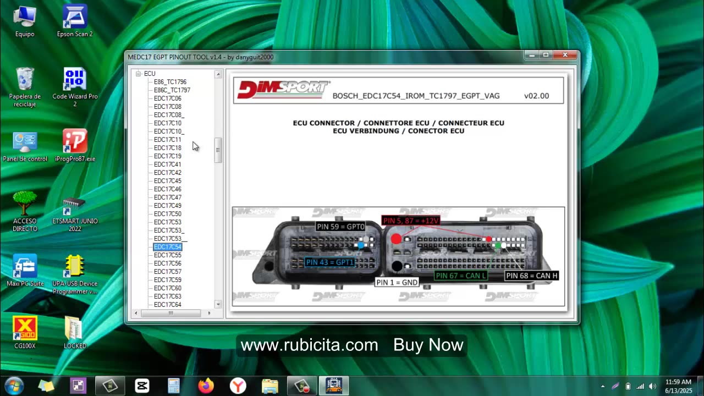Open file explorer folder in taskbar
Screen dimensions: 704x396
click(269, 386)
